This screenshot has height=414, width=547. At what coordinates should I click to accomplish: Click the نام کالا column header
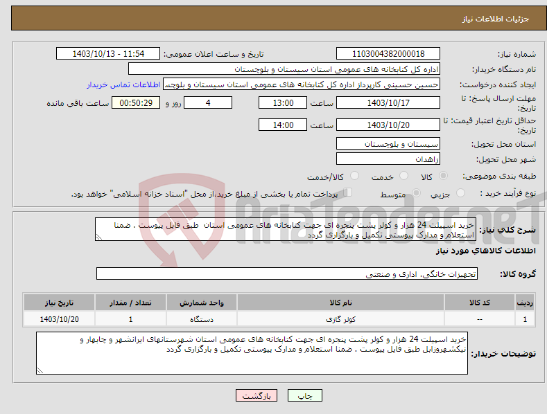pyautogui.click(x=340, y=303)
